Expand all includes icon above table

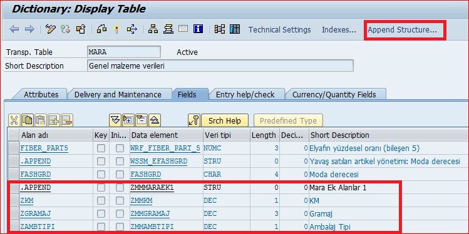coord(115,120)
